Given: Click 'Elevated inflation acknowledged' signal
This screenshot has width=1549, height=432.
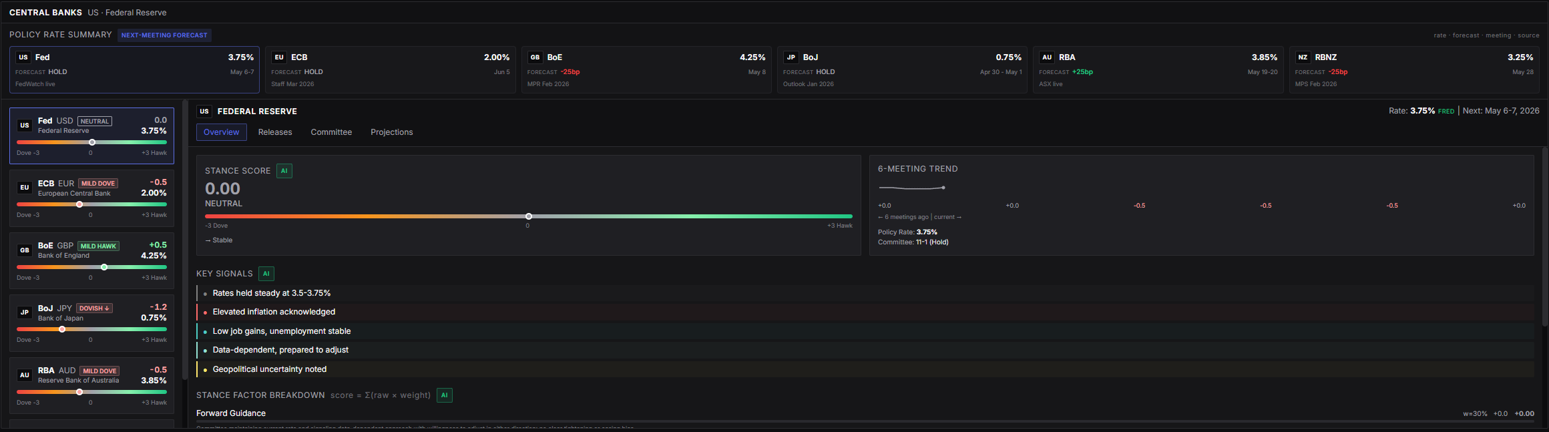Looking at the screenshot, I should tap(865, 312).
